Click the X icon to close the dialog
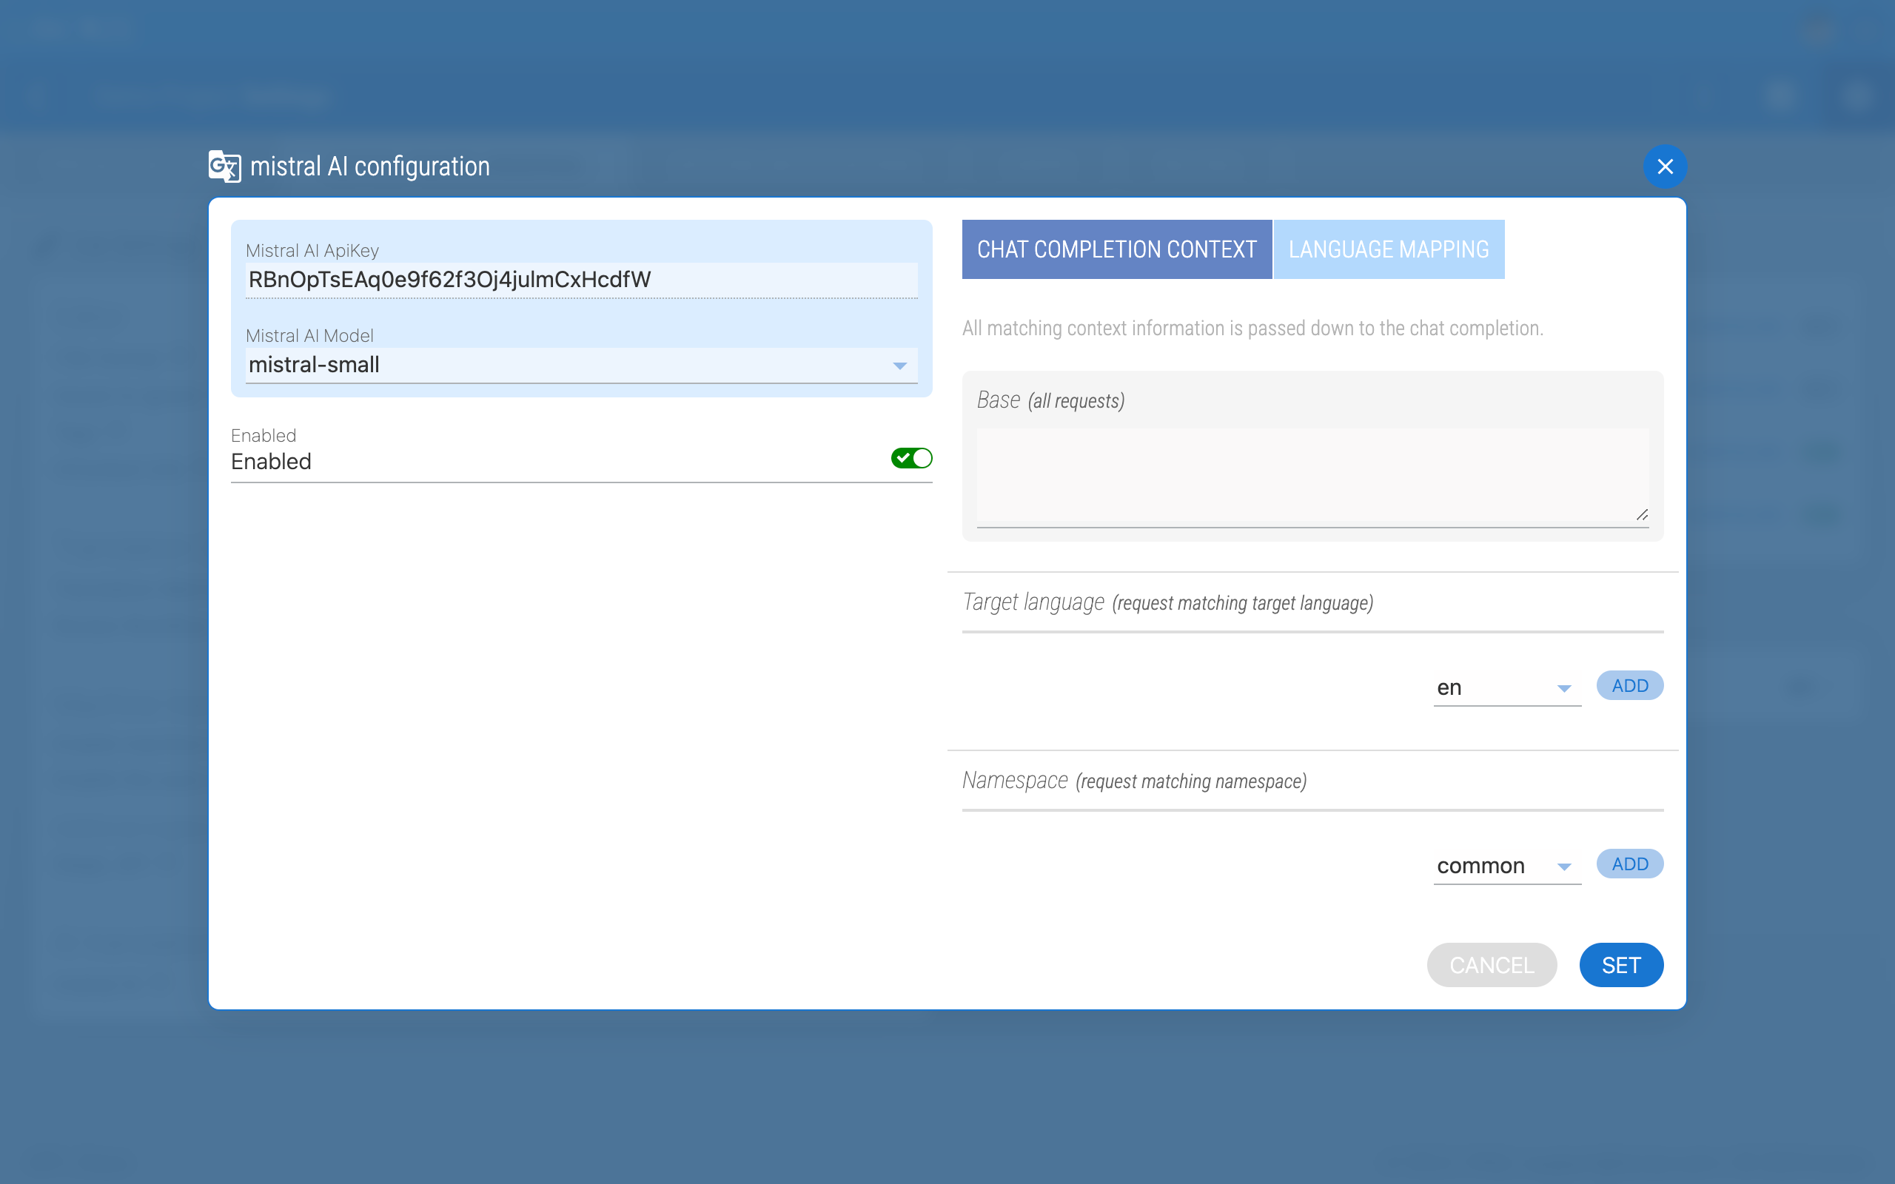Image resolution: width=1895 pixels, height=1184 pixels. pyautogui.click(x=1666, y=166)
